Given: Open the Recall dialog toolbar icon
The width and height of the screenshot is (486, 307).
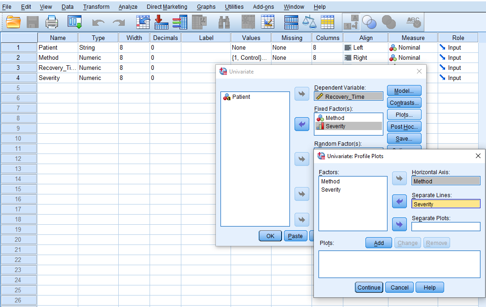Looking at the screenshot, I should [75, 22].
